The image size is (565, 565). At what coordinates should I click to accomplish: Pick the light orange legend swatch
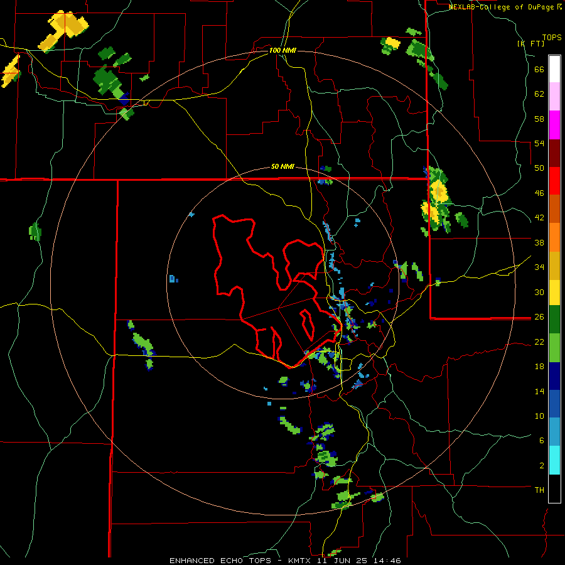[554, 237]
